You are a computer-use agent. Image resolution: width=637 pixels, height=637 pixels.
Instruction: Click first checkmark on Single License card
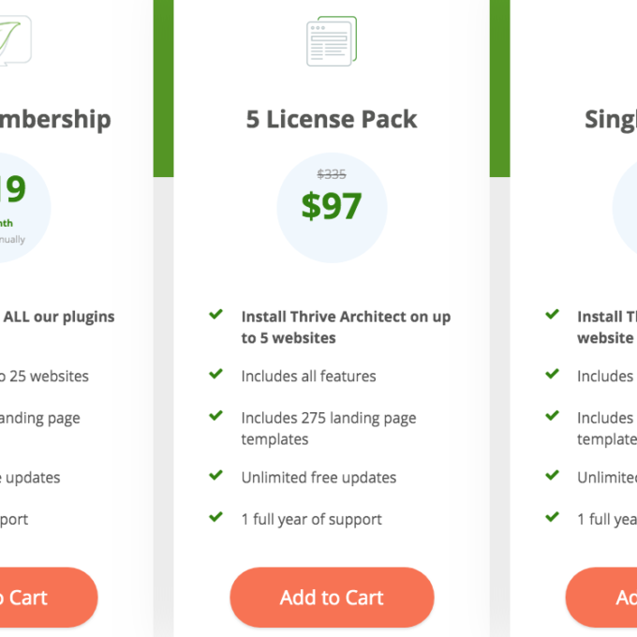[x=553, y=316]
